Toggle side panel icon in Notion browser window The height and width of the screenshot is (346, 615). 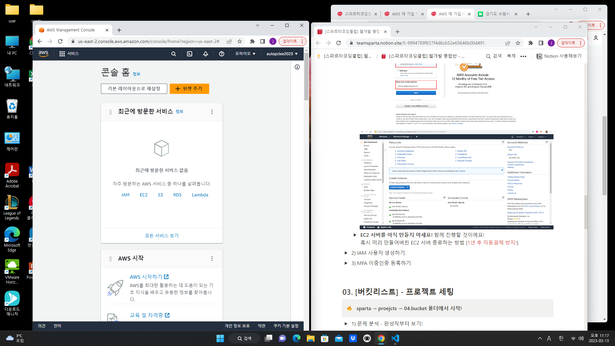(x=541, y=43)
